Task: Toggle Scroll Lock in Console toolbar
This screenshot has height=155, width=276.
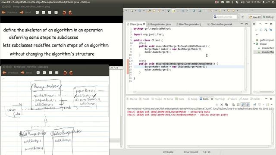Action: [x=238, y=105]
